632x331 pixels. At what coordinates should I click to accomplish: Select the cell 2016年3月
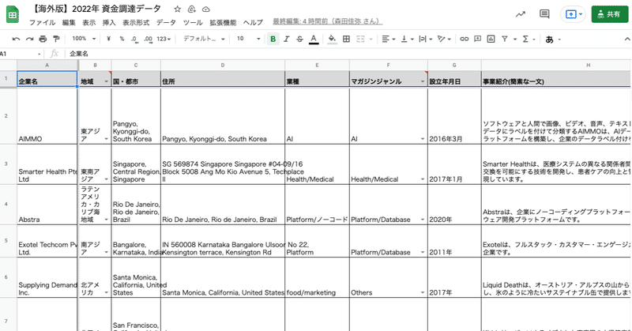tap(454, 115)
